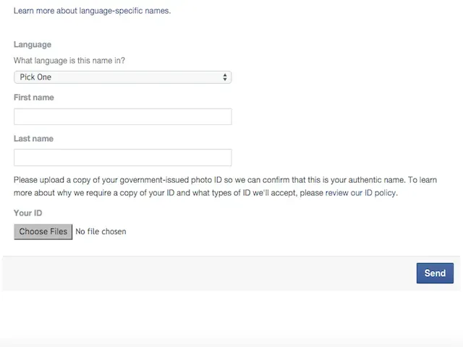Follow the "review our ID policy" link
The width and height of the screenshot is (463, 347).
[x=361, y=193]
